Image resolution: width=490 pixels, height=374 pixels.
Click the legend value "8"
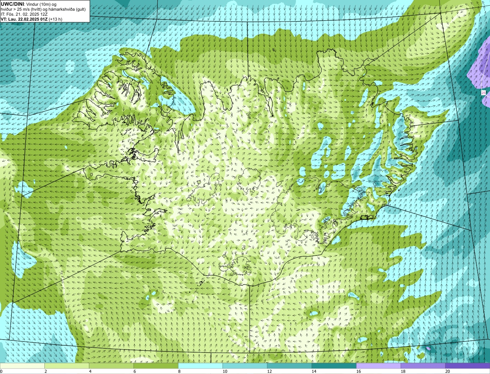(179, 371)
